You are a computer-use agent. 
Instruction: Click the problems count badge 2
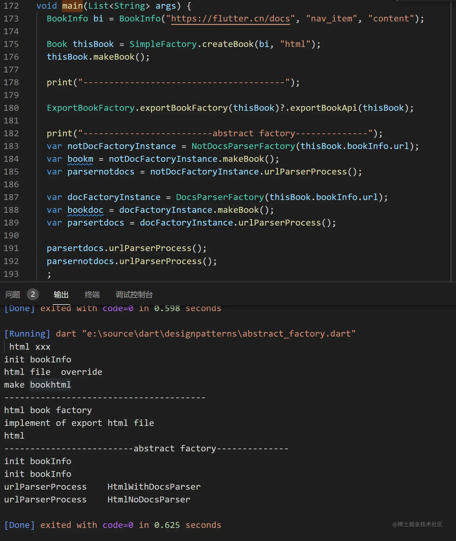point(33,294)
